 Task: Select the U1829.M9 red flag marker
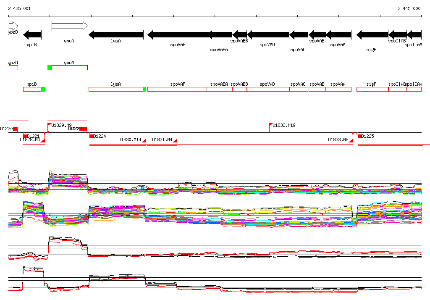(x=50, y=125)
